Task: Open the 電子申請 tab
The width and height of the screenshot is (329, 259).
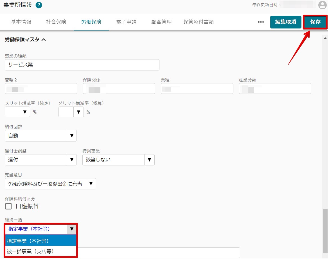Action: [126, 22]
